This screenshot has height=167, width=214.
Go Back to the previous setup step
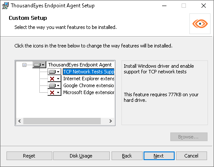(127, 156)
